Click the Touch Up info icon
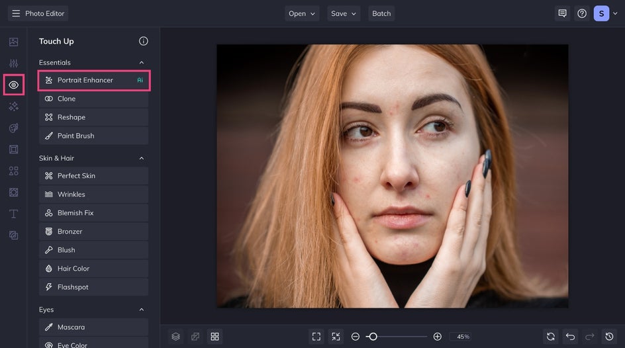The width and height of the screenshot is (625, 348). click(x=143, y=41)
